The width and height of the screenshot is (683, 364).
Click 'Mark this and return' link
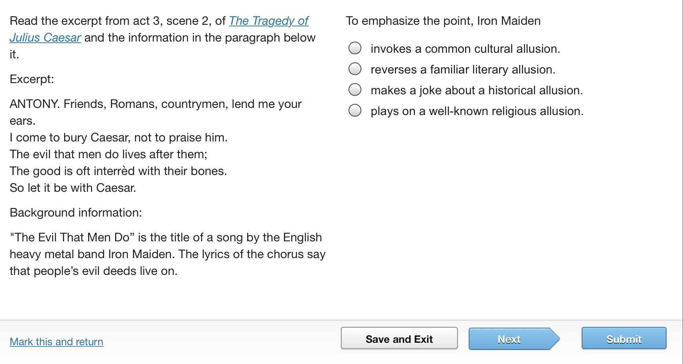click(56, 342)
